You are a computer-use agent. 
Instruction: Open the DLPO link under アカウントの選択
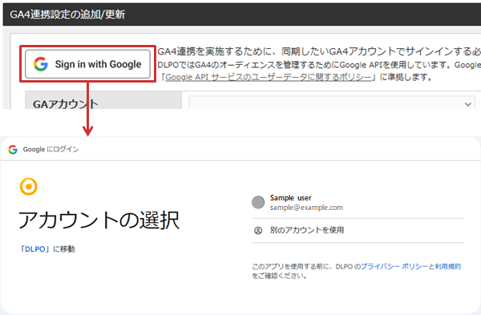click(35, 249)
